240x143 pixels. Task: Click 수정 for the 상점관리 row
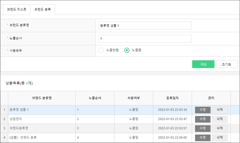(203, 119)
